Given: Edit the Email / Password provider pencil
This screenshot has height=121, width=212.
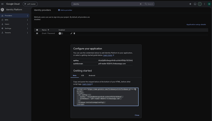Looking at the screenshot, I should tap(71, 33).
